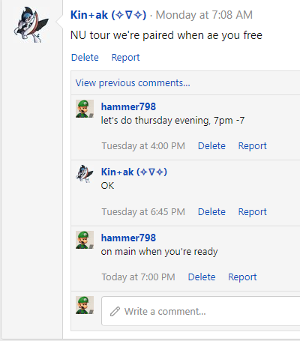Open Kin+ak's large profile avatar
Screen dimensions: 300x341
point(31,25)
